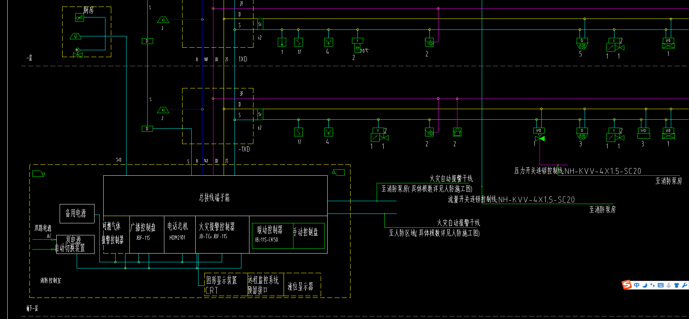Select the 双电源自动切换装置 block
This screenshot has width=689, height=319.
[x=75, y=244]
